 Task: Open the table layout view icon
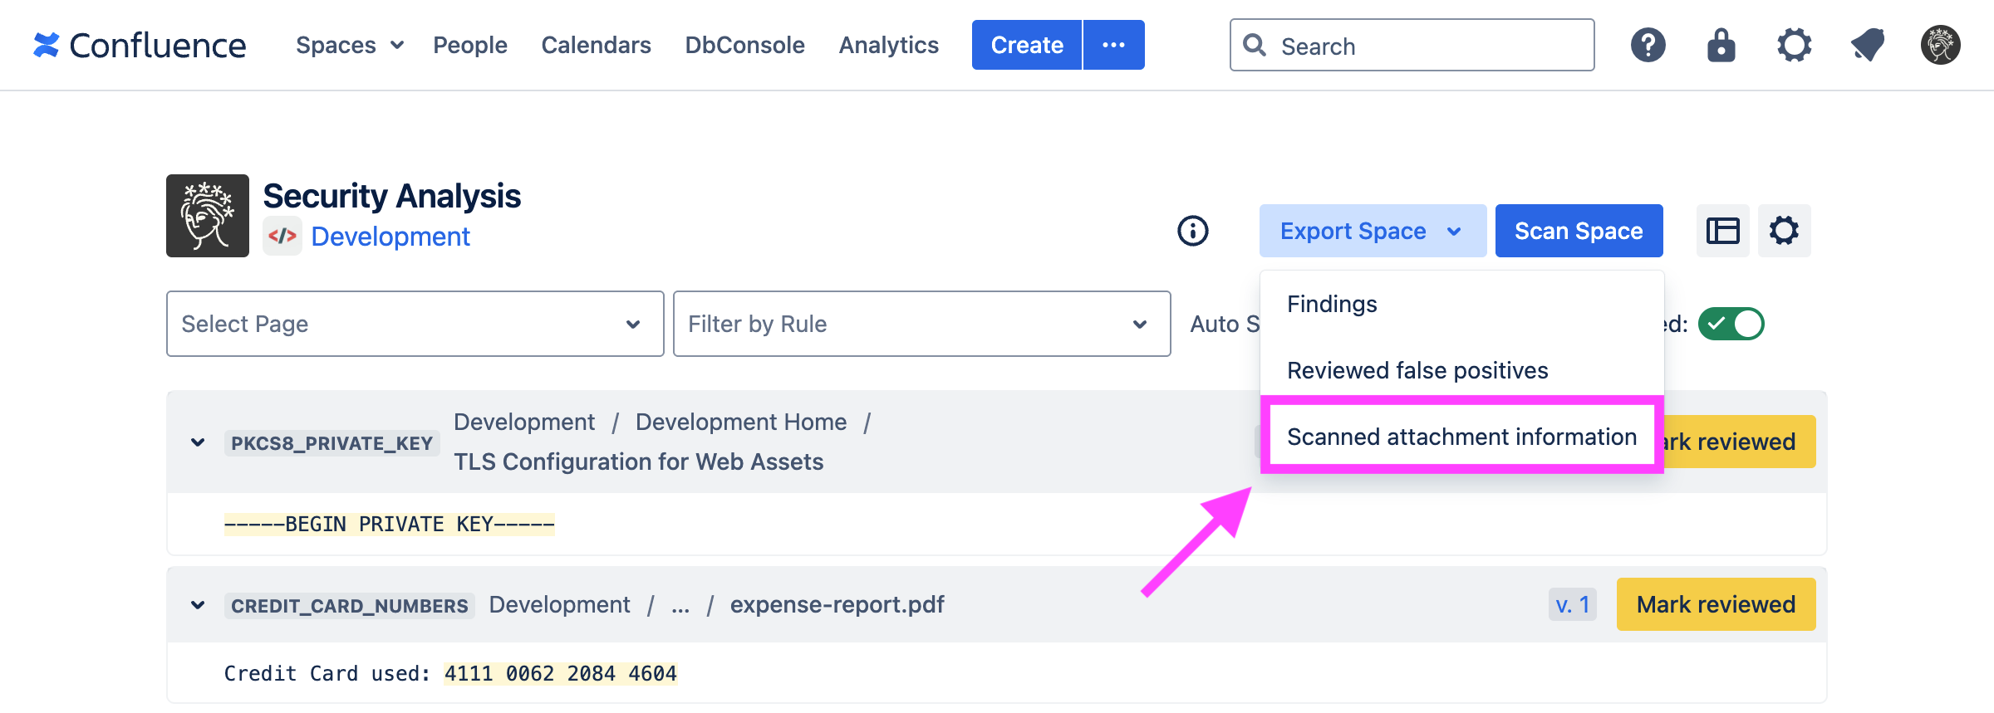(1722, 231)
